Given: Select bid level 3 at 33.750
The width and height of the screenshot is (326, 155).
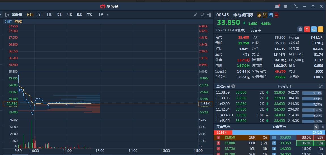Looking at the screenshot, I should [x=242, y=148].
